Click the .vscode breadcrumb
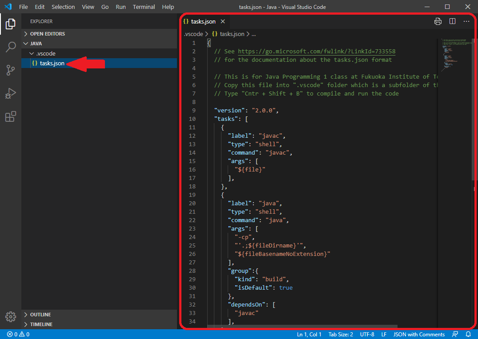 click(193, 34)
